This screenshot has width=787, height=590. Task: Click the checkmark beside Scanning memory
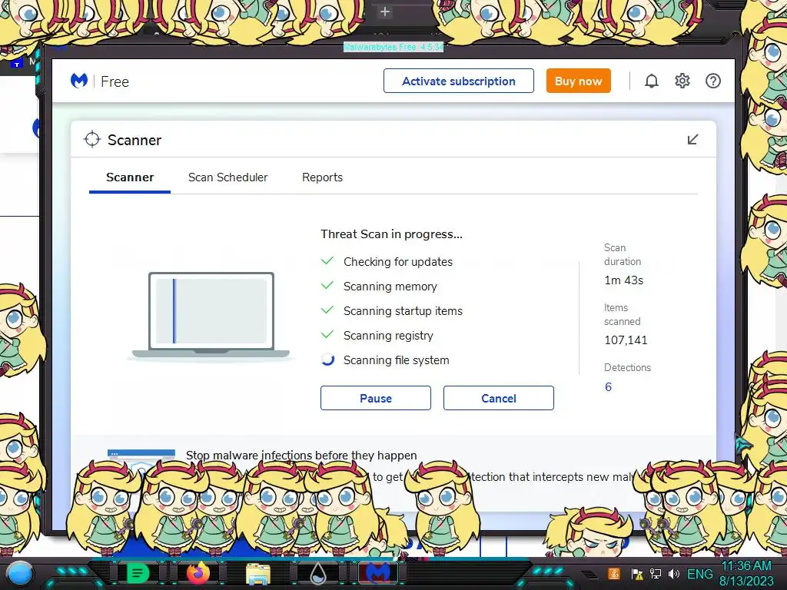point(327,286)
